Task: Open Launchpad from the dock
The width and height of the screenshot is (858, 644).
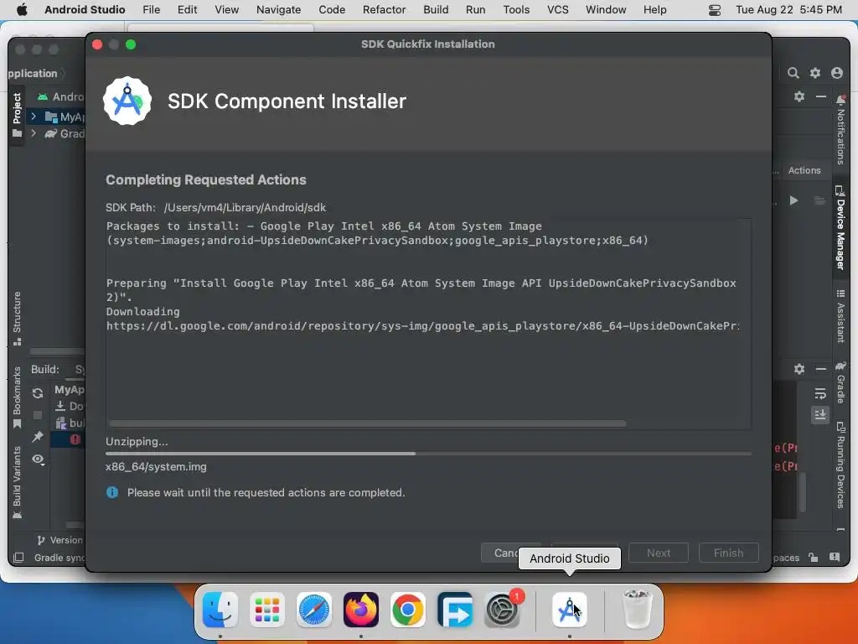Action: 267,610
